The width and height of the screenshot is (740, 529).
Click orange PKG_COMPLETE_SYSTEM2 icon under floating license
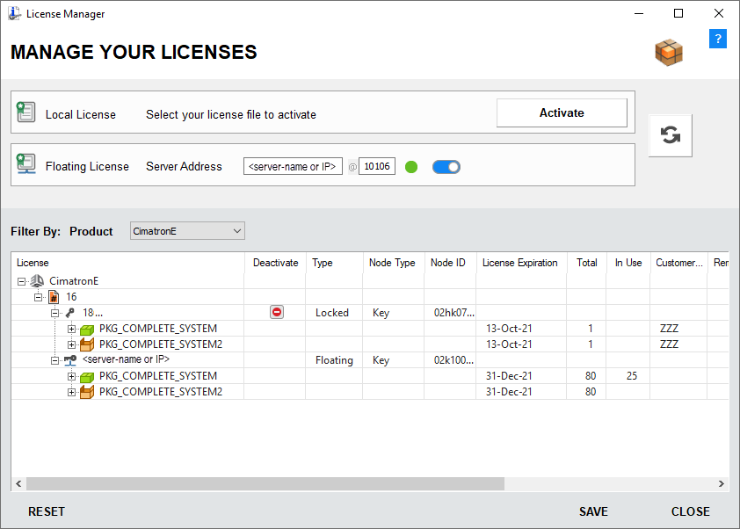click(x=87, y=392)
